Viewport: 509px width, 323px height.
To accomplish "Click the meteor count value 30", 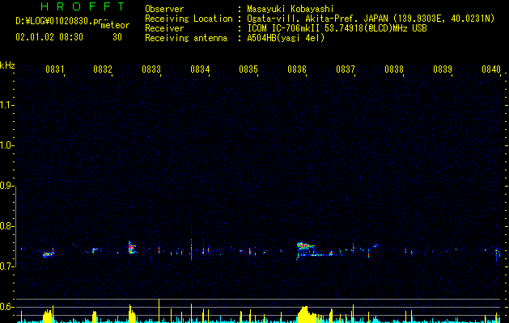I will coord(117,37).
